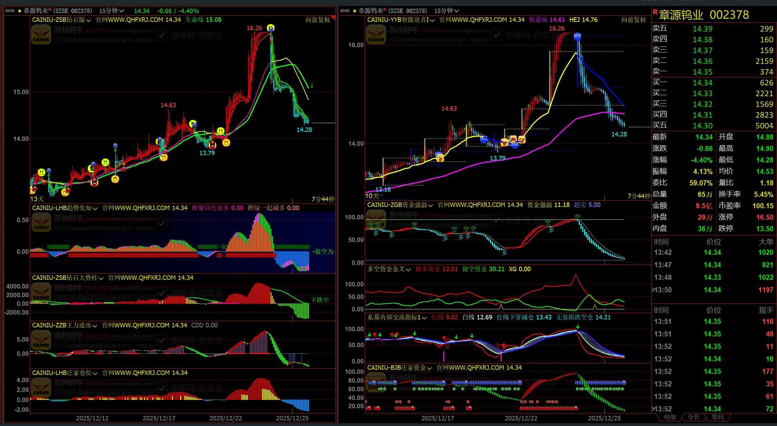Click the red corner triangle of left chart
The image size is (777, 426).
333,18
